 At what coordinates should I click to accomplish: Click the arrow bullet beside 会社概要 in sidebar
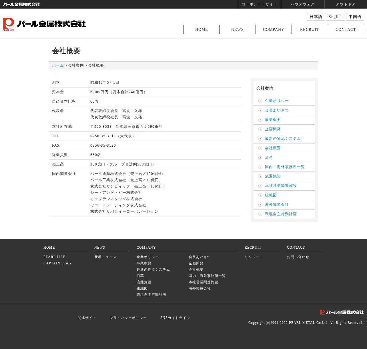click(260, 148)
